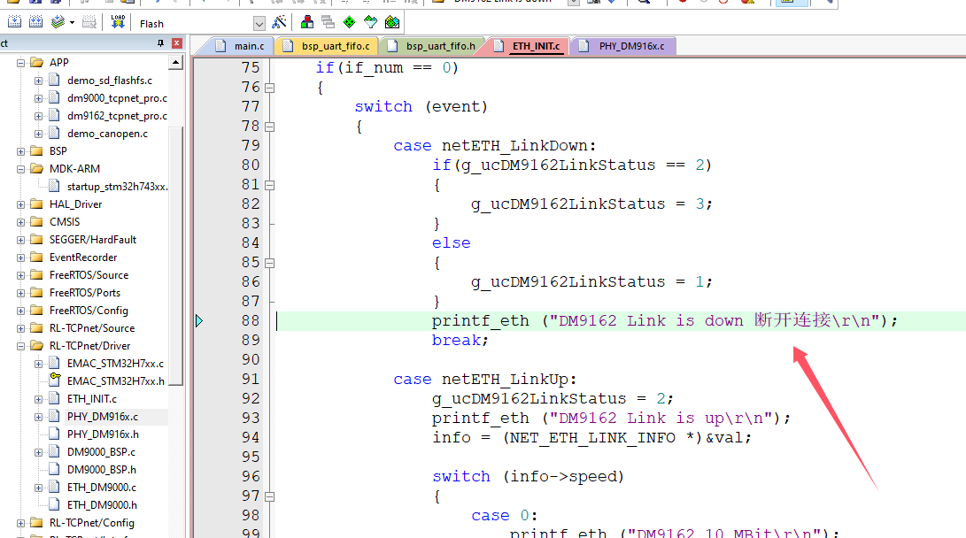Screen dimensions: 966x538
Task: Pin the Project panel with pushpin icon
Action: point(161,43)
